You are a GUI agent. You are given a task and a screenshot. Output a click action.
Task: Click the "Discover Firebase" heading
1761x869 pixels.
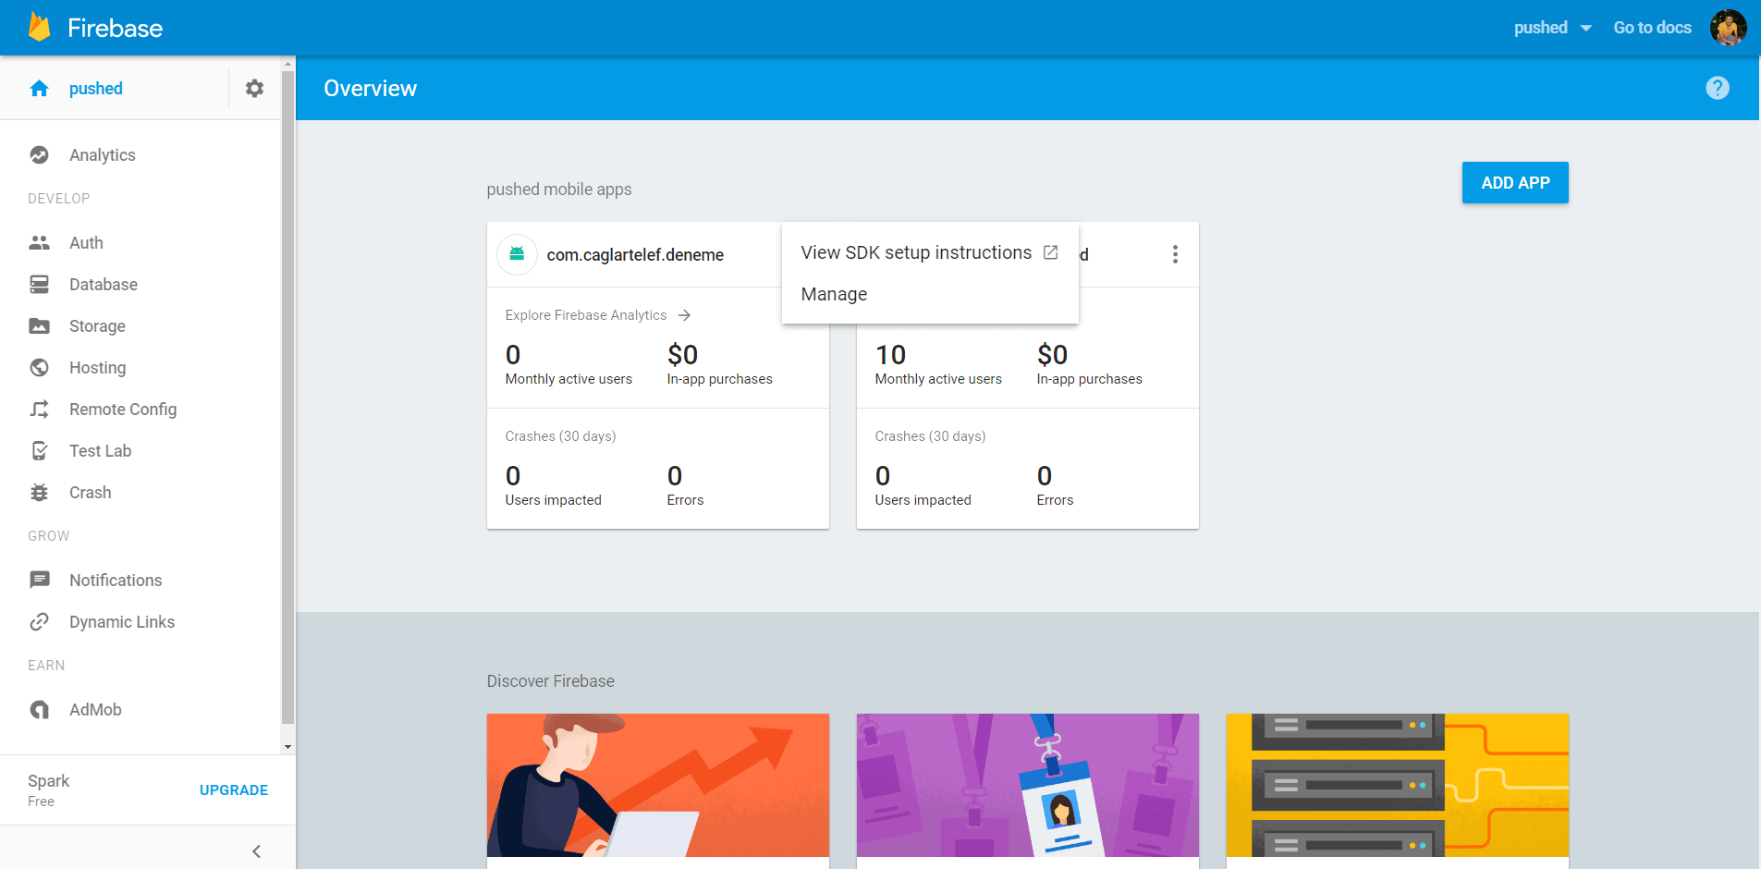coord(551,681)
